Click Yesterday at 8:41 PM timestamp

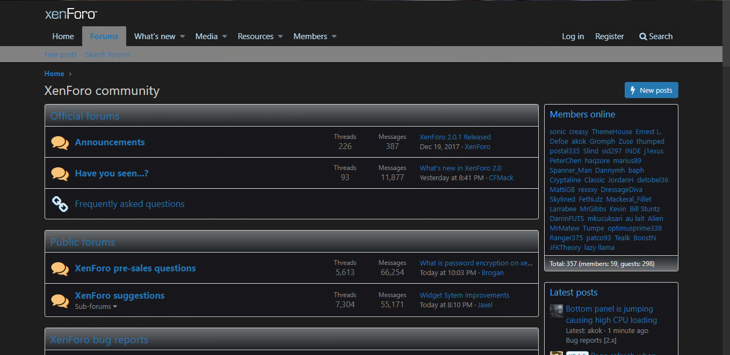[452, 177]
